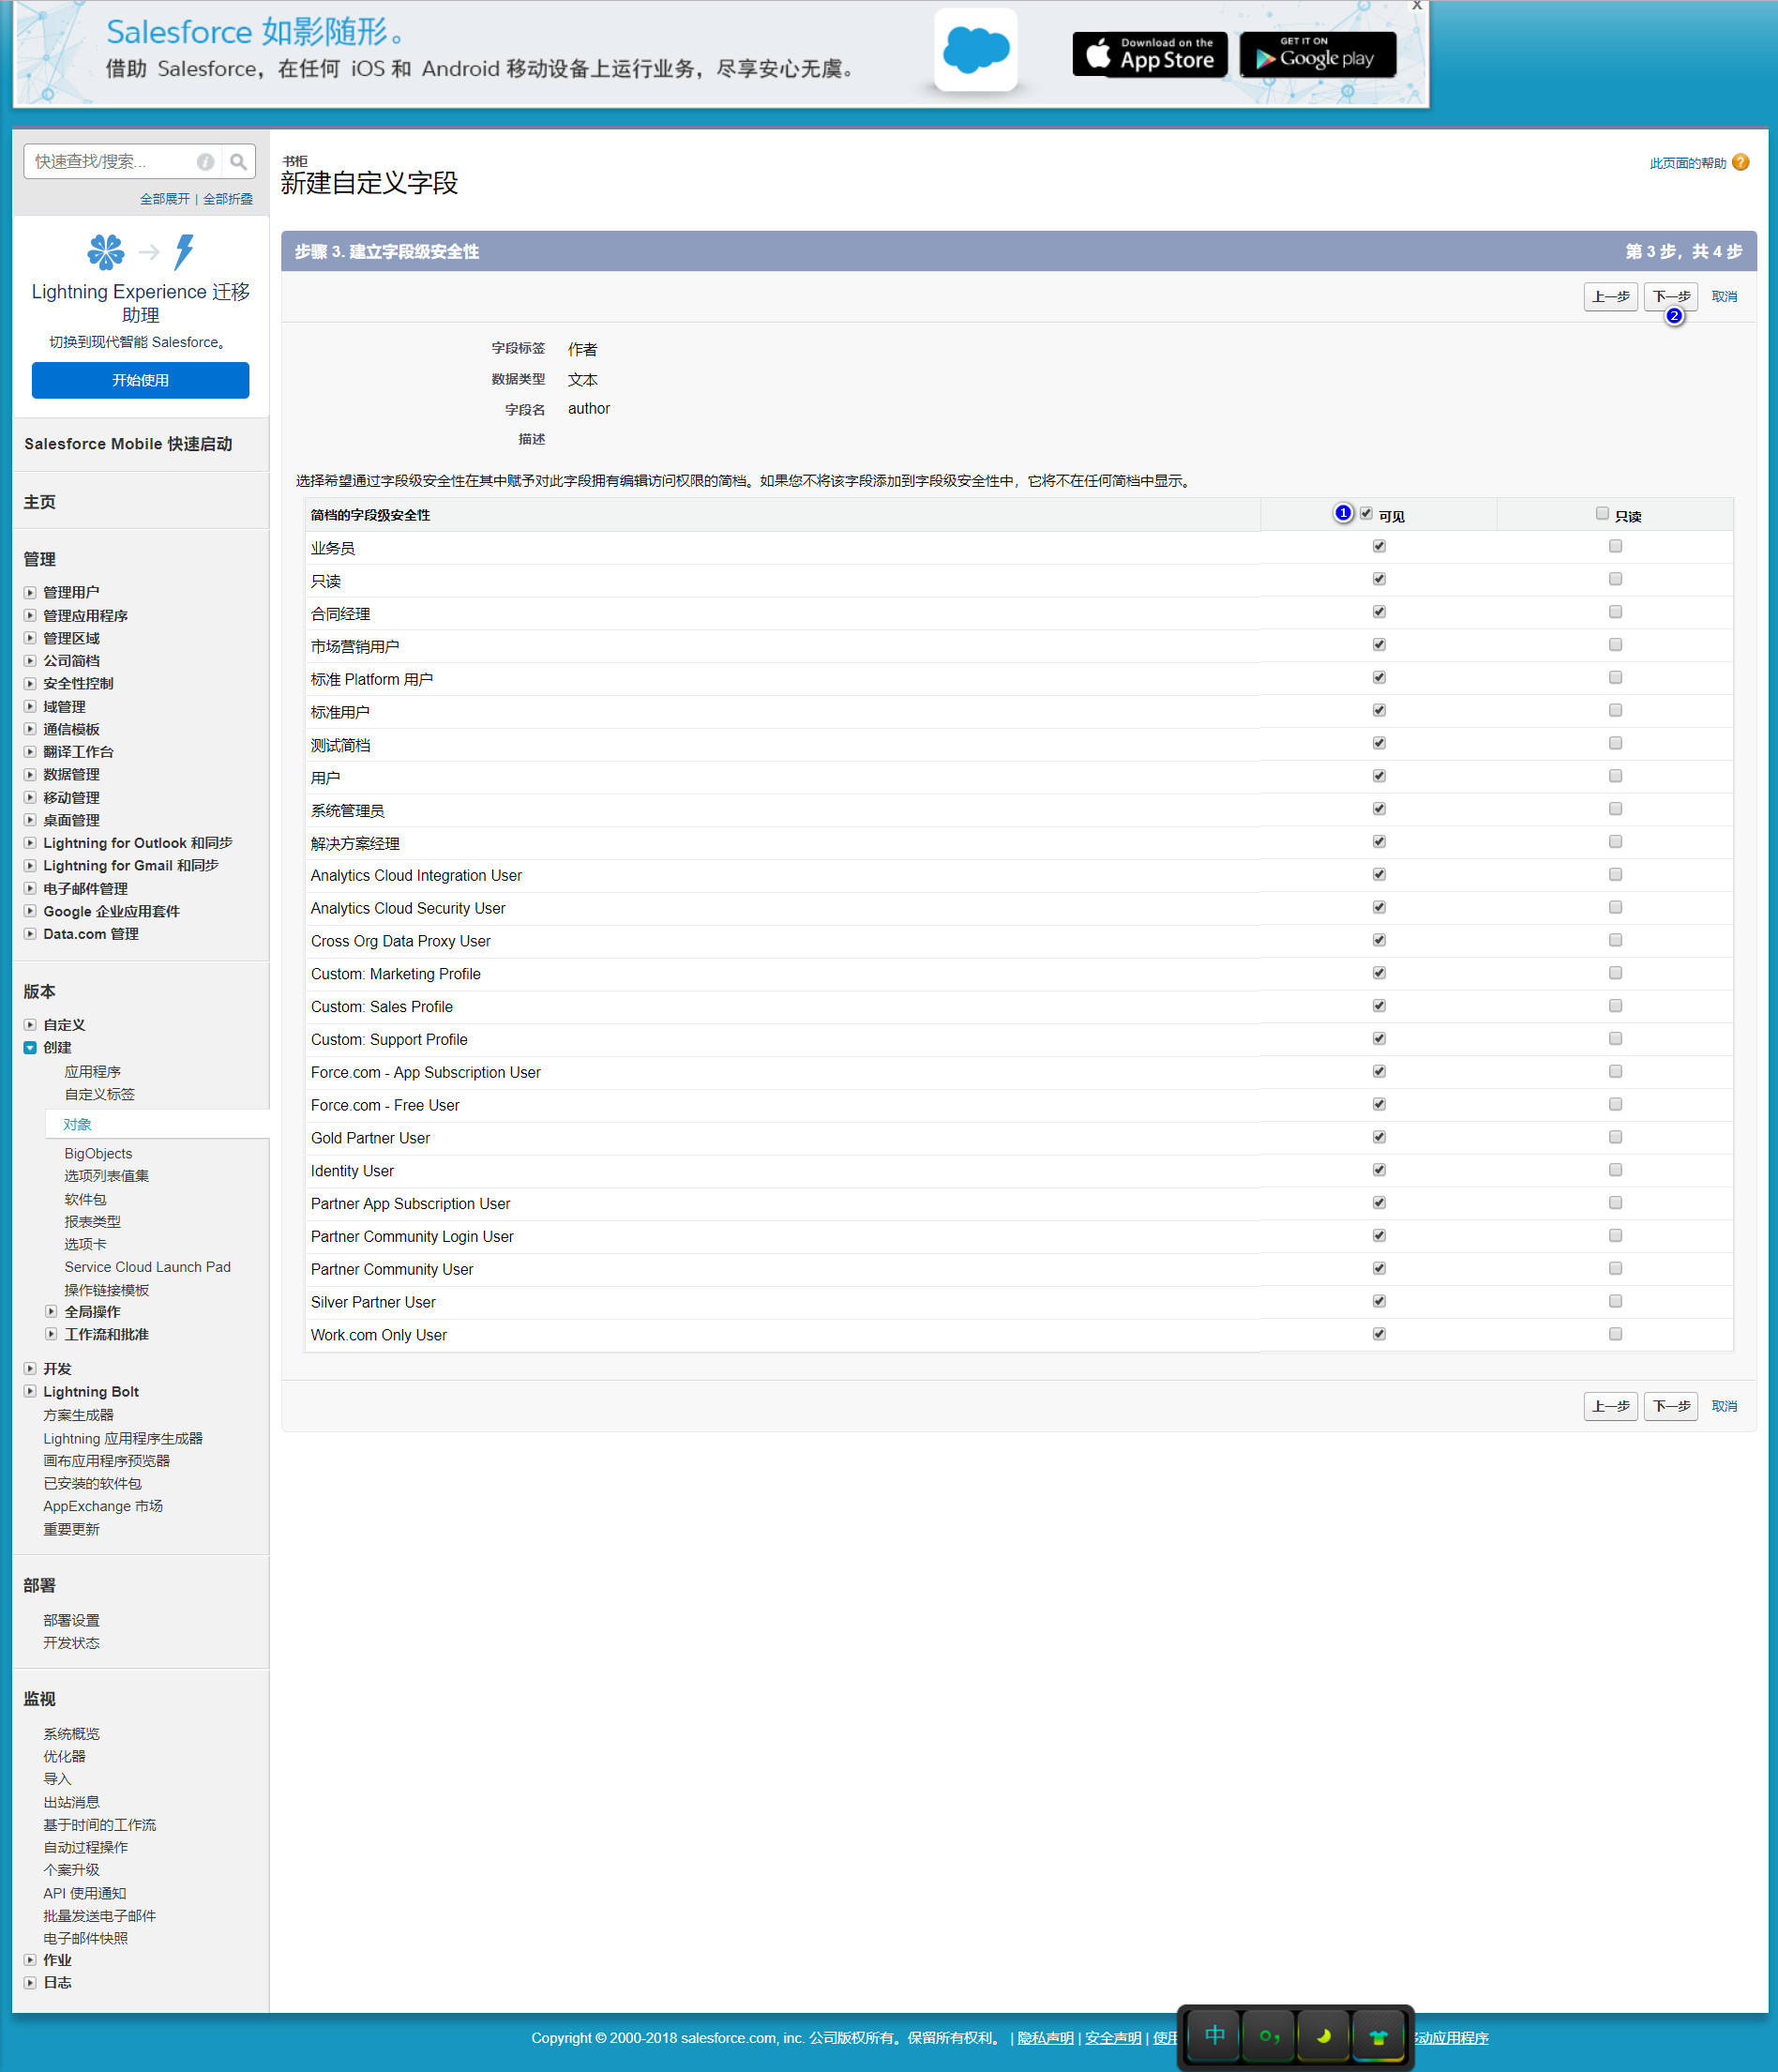Check read-only box for Work.com Only User

[x=1615, y=1334]
